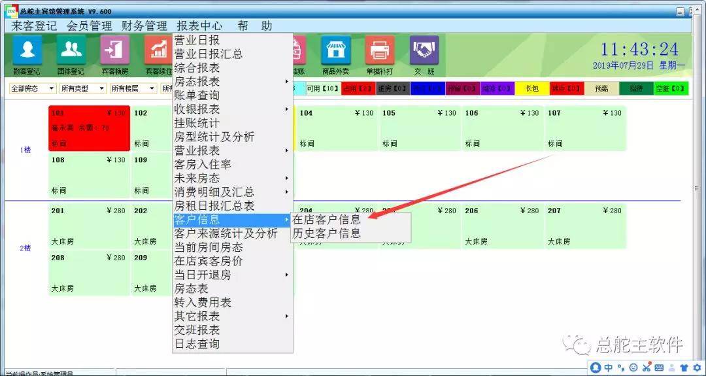706x376 pixels.
Task: Click the 交班 handshake icon
Action: [424, 51]
